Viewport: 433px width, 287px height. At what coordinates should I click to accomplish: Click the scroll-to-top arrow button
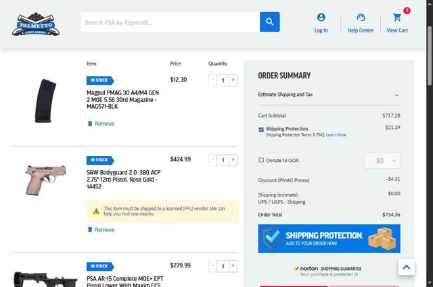point(407,267)
